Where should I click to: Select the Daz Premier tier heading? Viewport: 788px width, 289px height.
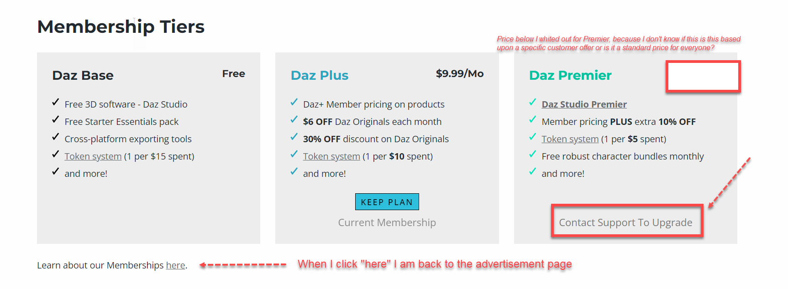click(x=570, y=75)
